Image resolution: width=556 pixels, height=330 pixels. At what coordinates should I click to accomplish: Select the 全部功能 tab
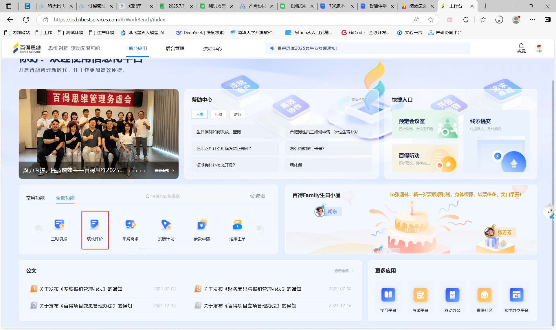65,198
